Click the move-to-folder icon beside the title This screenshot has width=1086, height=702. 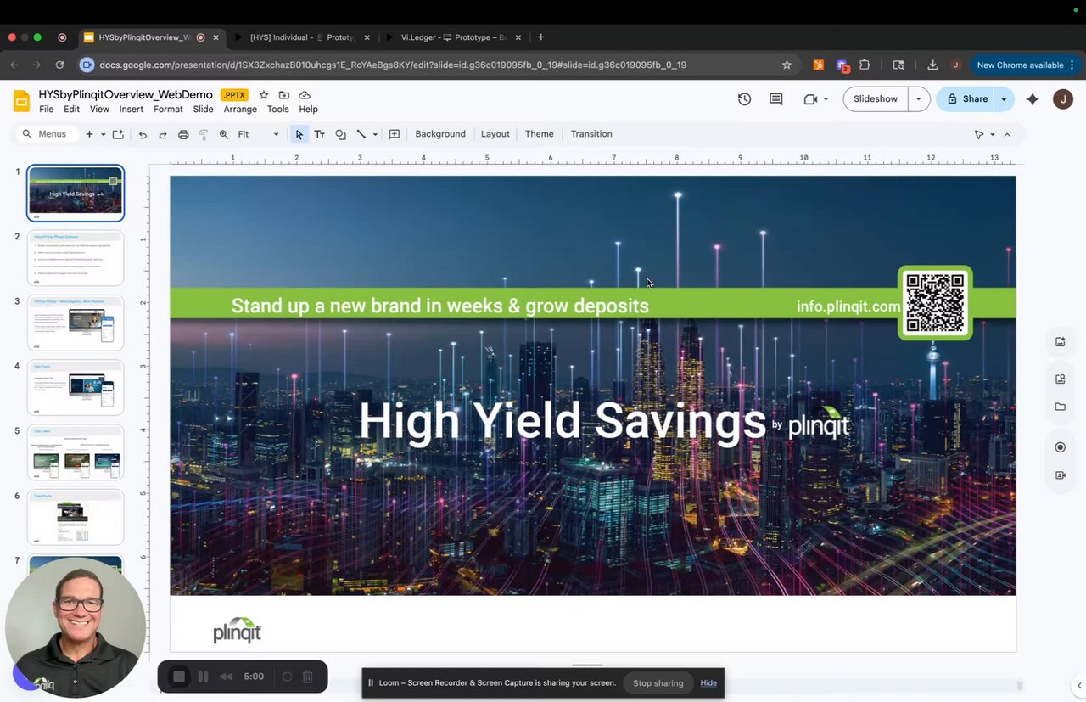284,95
